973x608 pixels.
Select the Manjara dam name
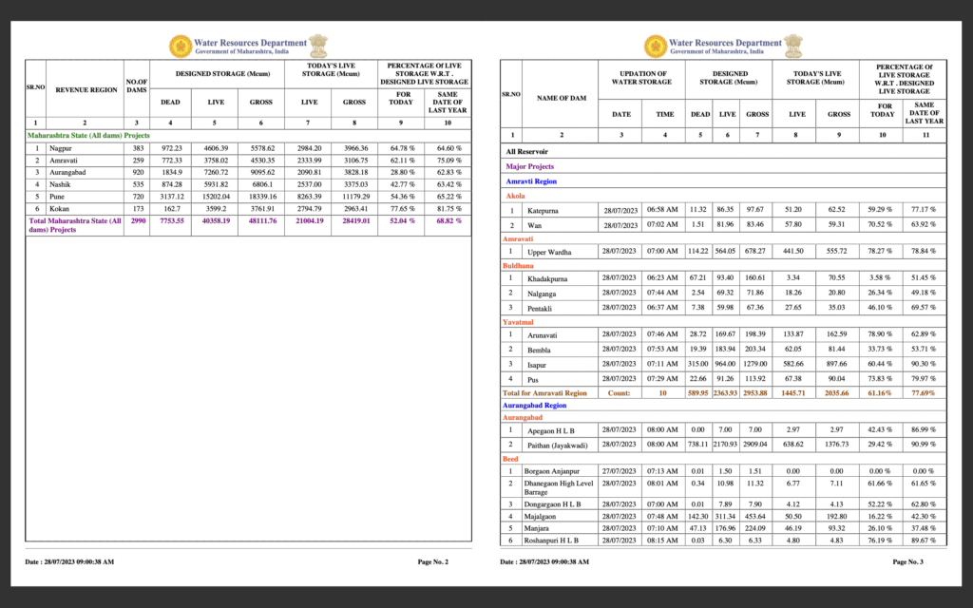coord(536,528)
